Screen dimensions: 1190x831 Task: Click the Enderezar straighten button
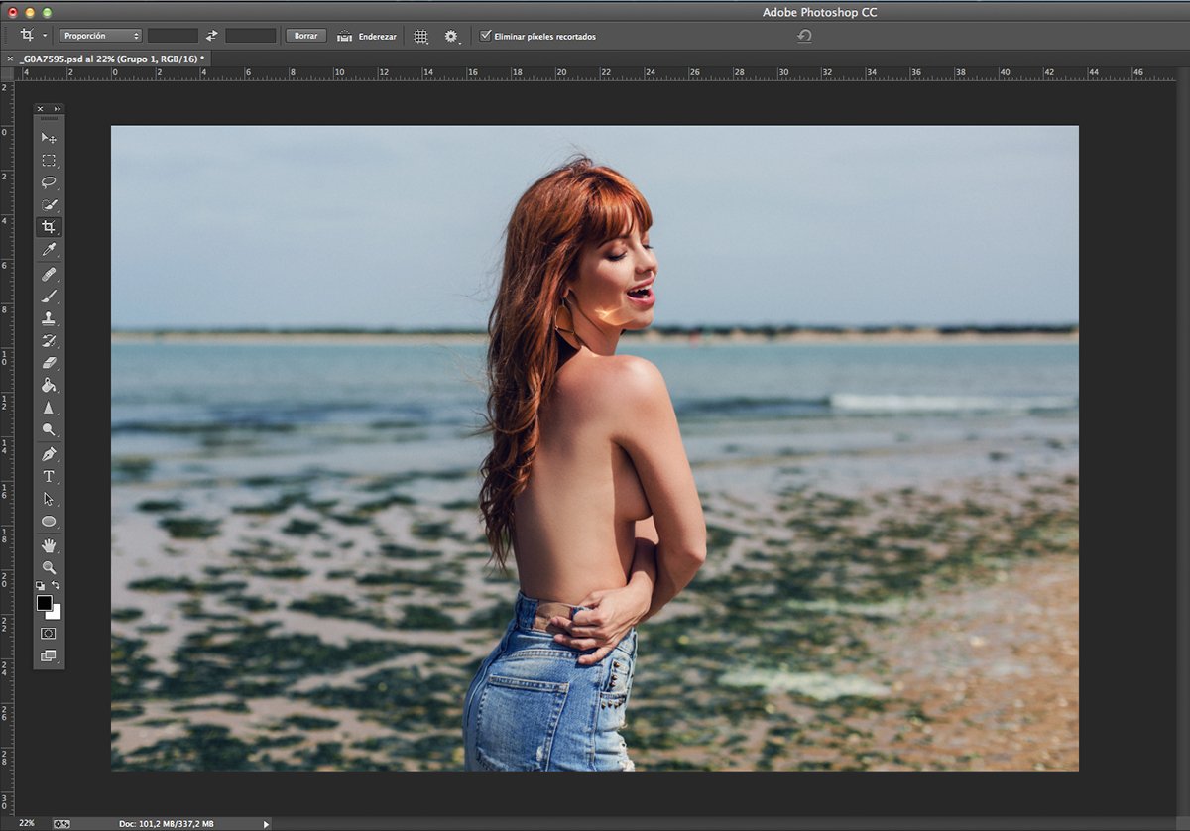367,36
